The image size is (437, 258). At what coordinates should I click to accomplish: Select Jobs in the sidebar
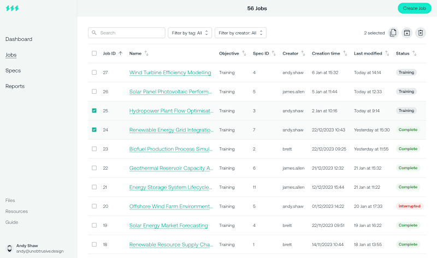(x=11, y=55)
